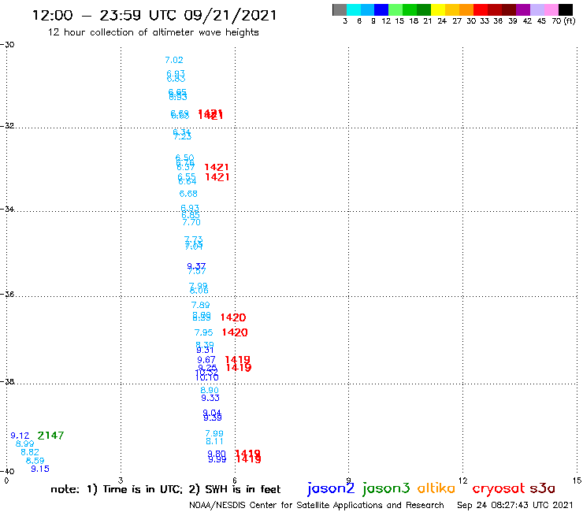Screen dimensions: 583x512
Task: Click the latitude axis label -30
Action: click(7, 45)
